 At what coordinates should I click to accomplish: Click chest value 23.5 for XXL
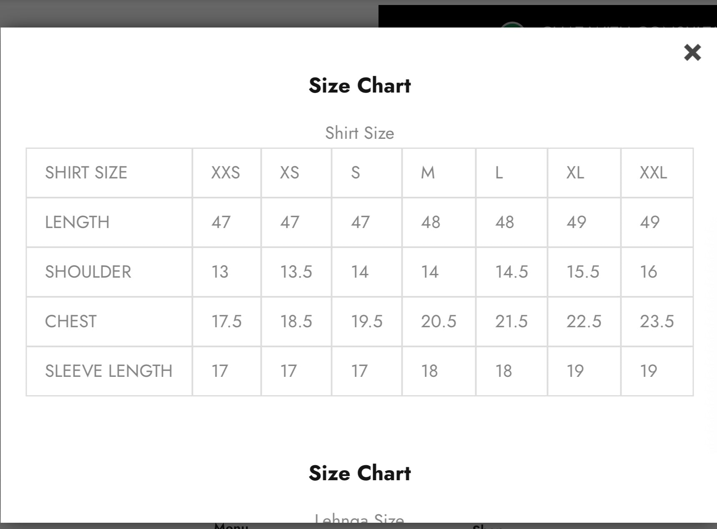point(657,321)
